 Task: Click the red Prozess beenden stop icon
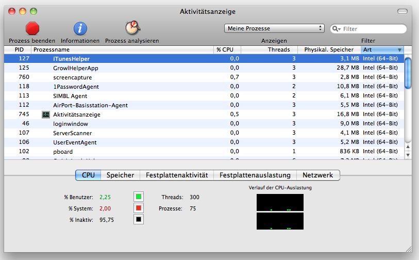(32, 28)
